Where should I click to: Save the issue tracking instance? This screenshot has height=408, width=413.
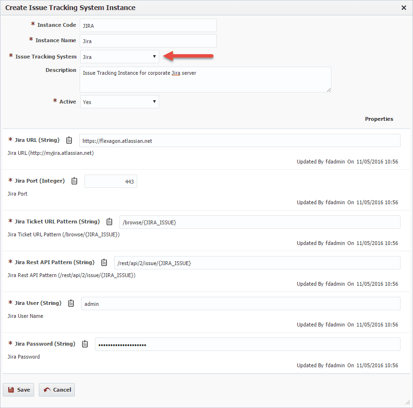tap(18, 390)
